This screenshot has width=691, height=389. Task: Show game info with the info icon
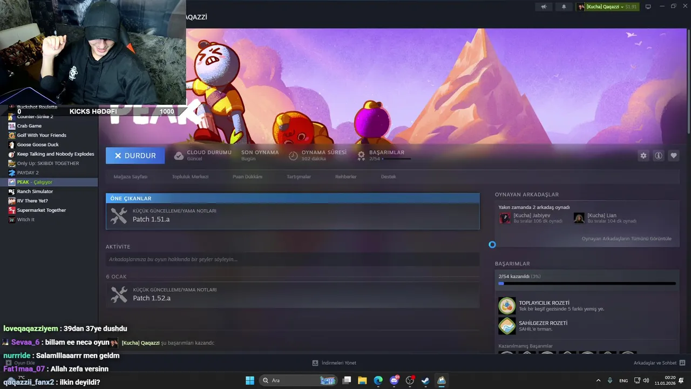click(x=659, y=156)
